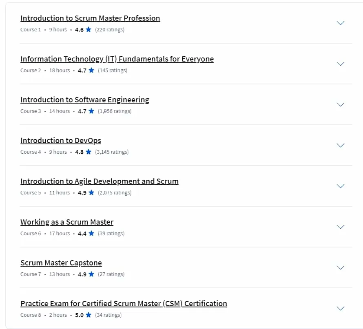This screenshot has width=363, height=329.
Task: Click the star icon beside 4.8 rating
Action: click(x=89, y=152)
